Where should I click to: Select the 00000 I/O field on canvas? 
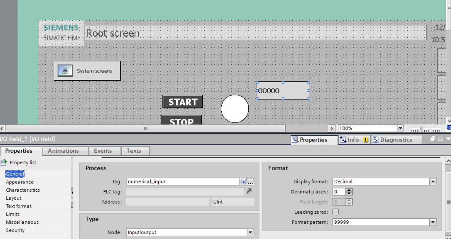[283, 90]
